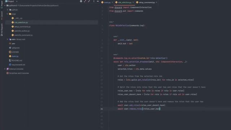The width and height of the screenshot is (231, 130).
Task: Click the 'self.bot = bot' code line
Action: [125, 44]
